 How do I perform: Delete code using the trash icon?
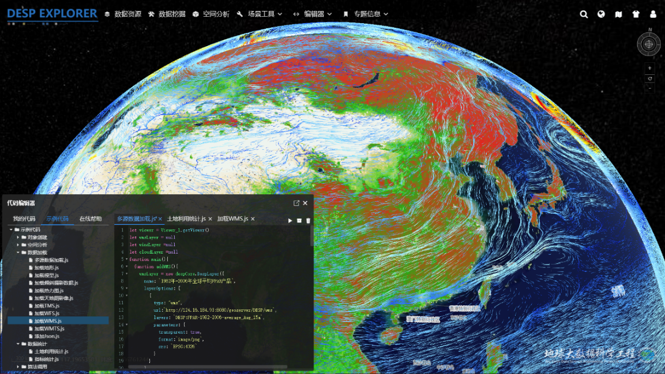tap(308, 221)
